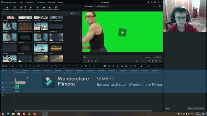The height and width of the screenshot is (116, 207).
Task: Click the trash delete icon in timeline toolbar
Action: [x=21, y=66]
